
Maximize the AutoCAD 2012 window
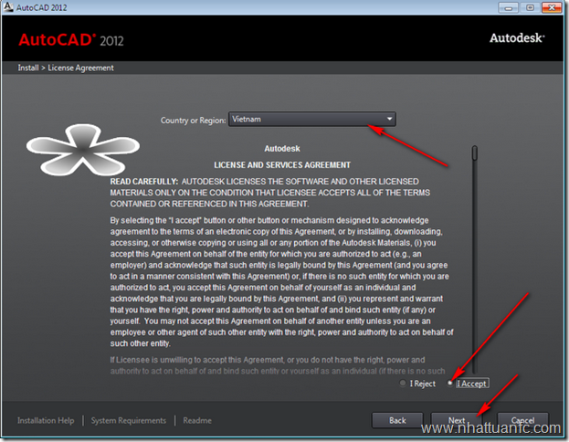tap(530, 7)
